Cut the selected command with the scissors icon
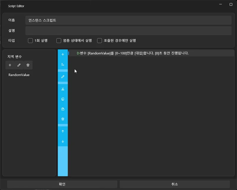The height and width of the screenshot is (190, 237). click(63, 88)
